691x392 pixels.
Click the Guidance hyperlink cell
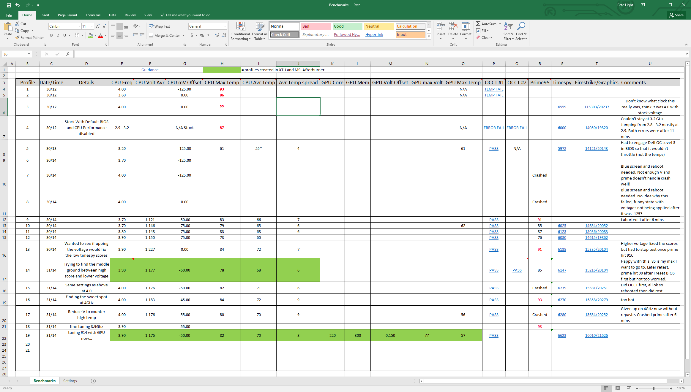(x=150, y=70)
